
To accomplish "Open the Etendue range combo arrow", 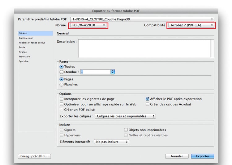I will pos(113,72).
